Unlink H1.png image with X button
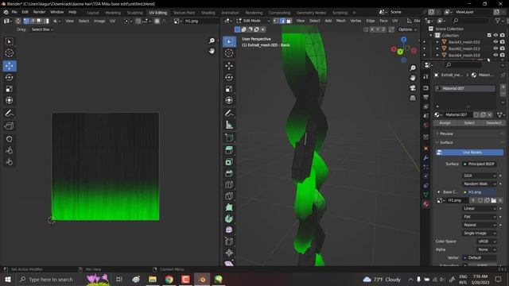This screenshot has height=286, width=509. click(500, 200)
